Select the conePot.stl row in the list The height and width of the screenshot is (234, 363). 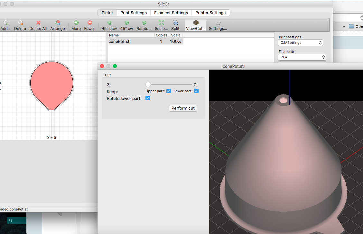click(145, 42)
